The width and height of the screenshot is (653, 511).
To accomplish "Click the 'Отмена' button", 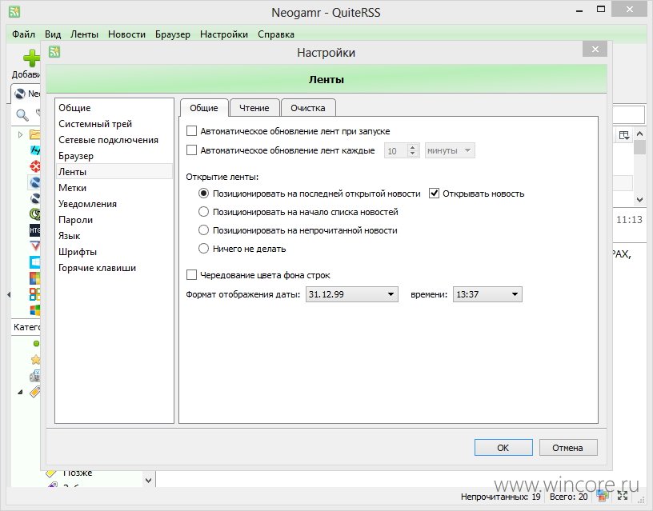I will [x=568, y=447].
